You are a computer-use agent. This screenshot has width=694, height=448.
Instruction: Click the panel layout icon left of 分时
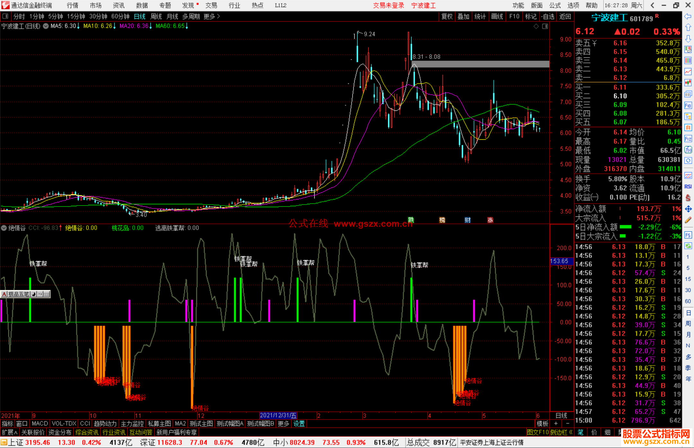coord(5,16)
